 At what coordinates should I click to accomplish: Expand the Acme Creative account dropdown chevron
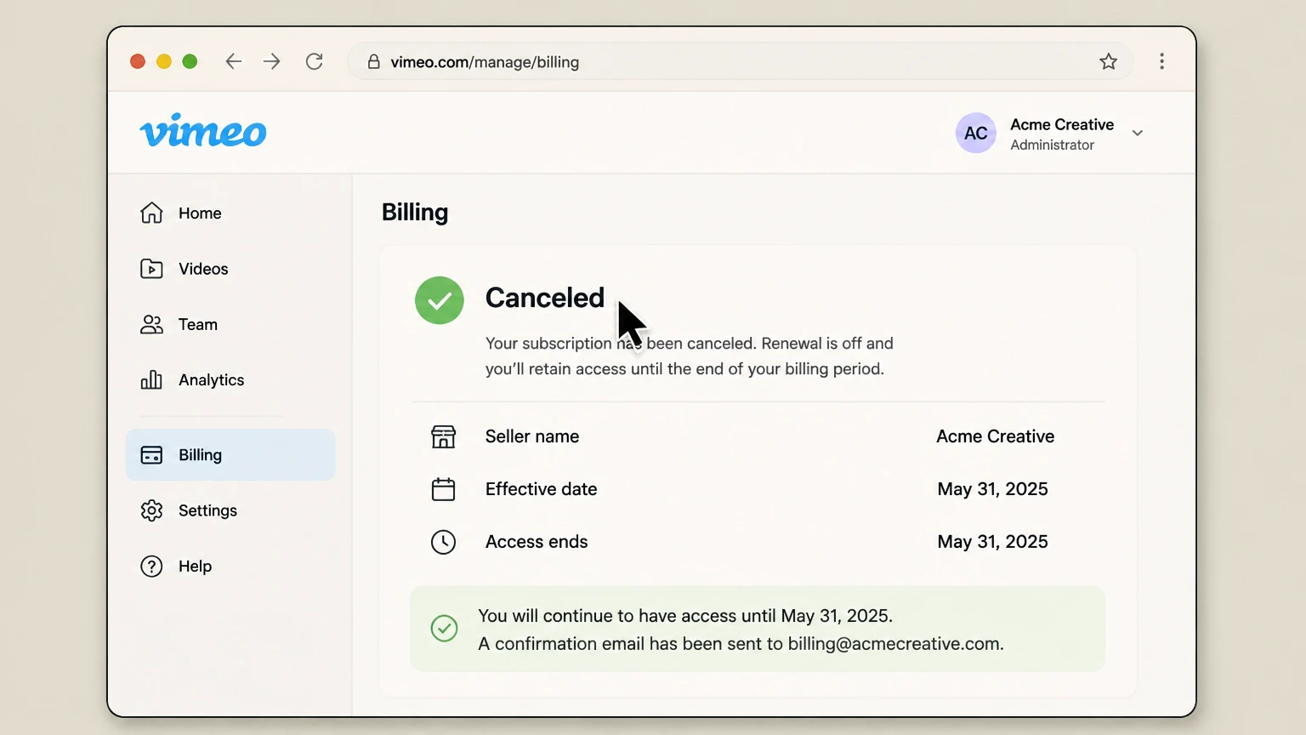[1138, 133]
